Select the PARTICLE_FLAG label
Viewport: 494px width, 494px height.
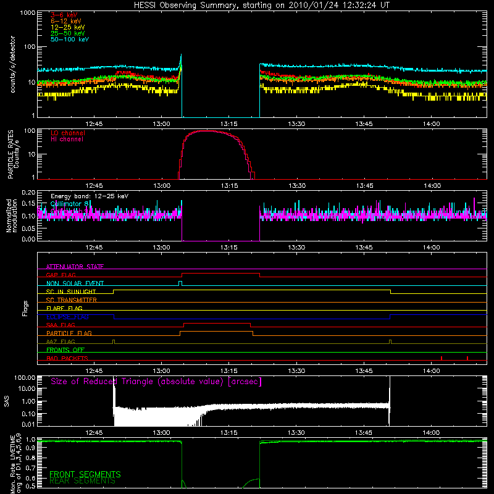coord(69,333)
